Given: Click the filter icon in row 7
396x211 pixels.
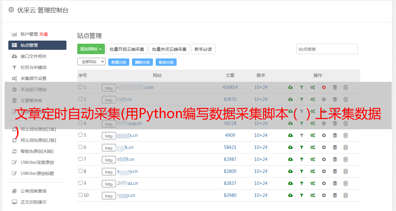Looking at the screenshot, I should click(302, 159).
